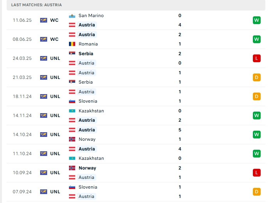The height and width of the screenshot is (203, 270).
Task: Open the match dated 11.10.24
Action: 136,154
